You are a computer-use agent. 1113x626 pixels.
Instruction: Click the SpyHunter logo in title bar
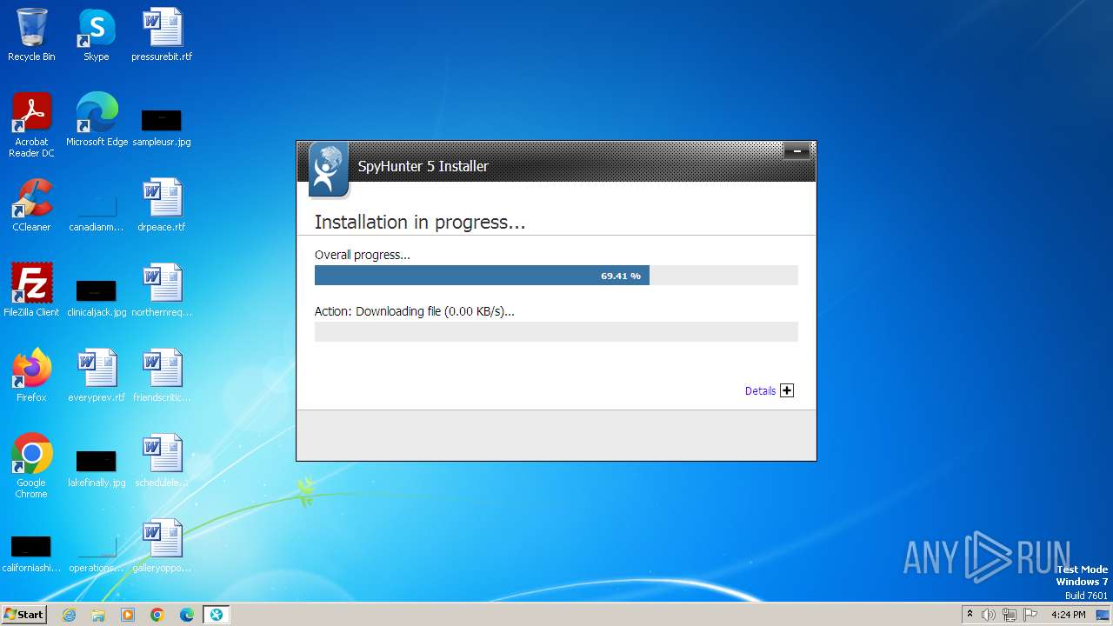328,170
